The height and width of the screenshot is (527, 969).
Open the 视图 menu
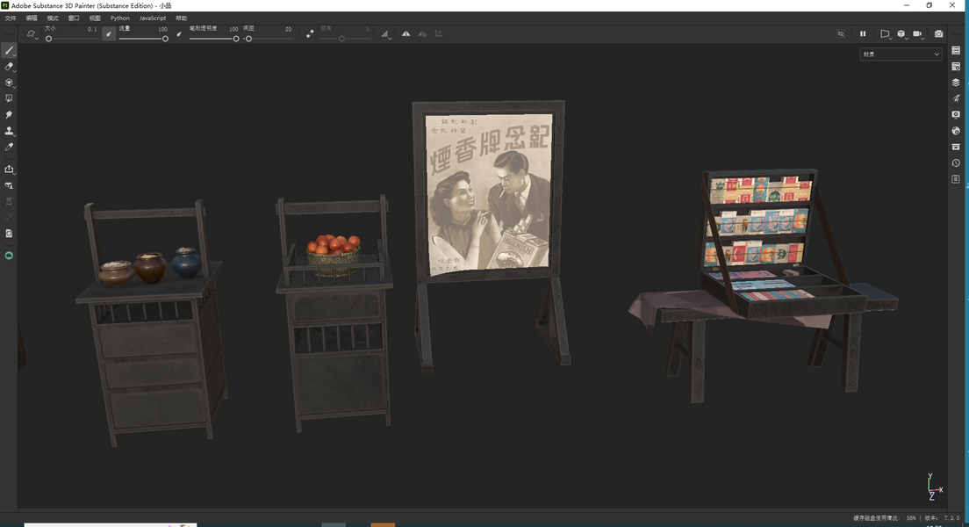[95, 18]
